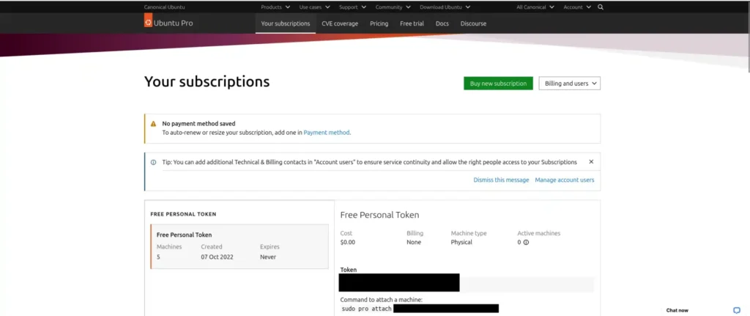Open the Discourse tab

click(x=473, y=23)
